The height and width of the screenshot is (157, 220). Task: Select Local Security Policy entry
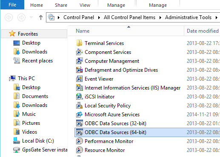point(108,106)
